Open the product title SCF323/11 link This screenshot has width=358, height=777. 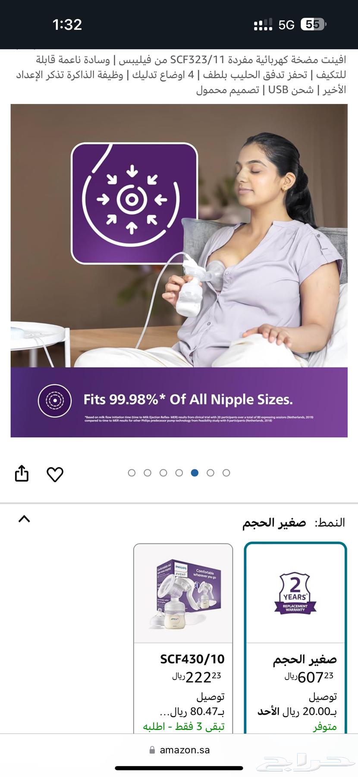(181, 74)
